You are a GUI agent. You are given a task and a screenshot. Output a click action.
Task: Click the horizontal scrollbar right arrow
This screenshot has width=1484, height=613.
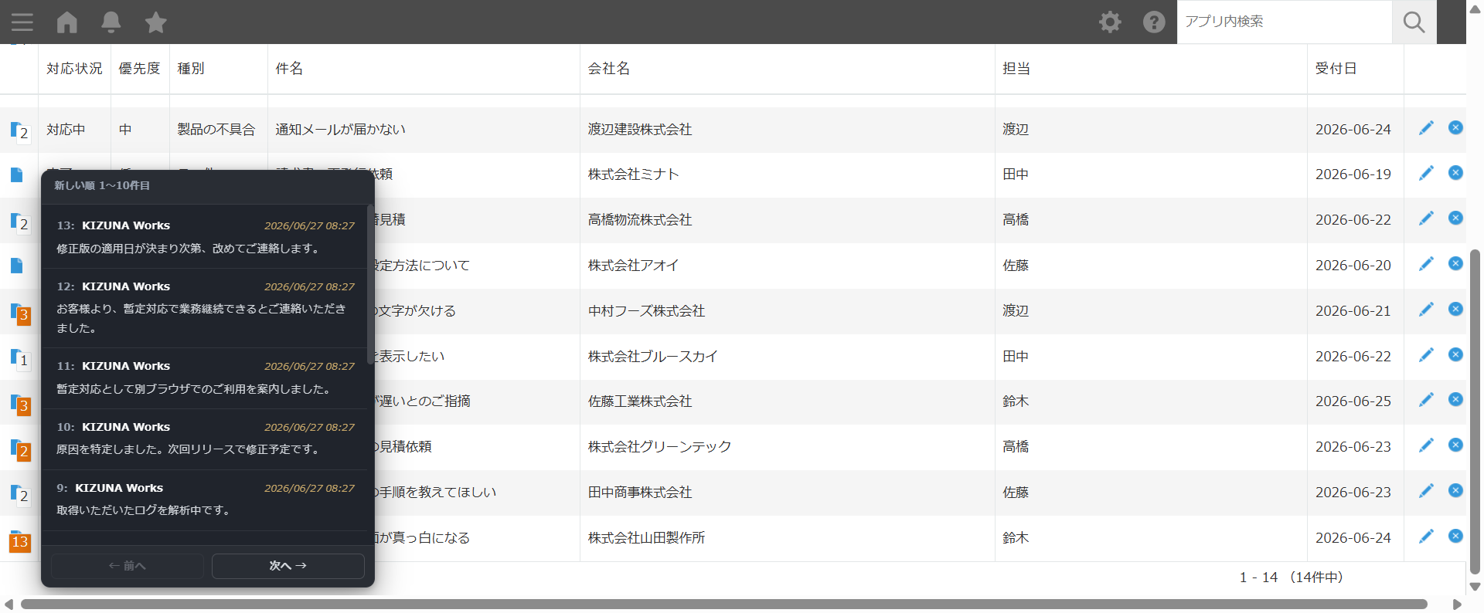coord(1457,604)
